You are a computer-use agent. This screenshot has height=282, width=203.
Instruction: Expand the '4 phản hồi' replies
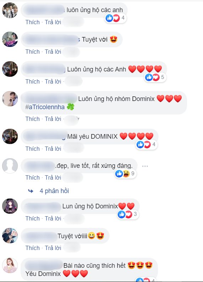pos(54,191)
